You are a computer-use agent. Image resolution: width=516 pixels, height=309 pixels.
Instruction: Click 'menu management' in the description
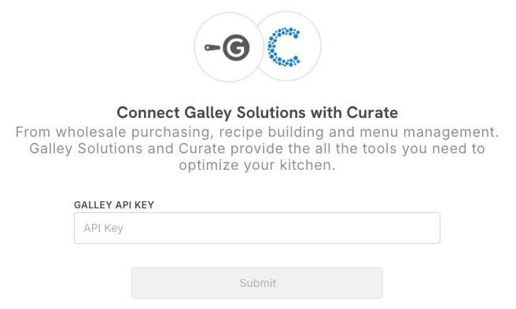(x=427, y=132)
